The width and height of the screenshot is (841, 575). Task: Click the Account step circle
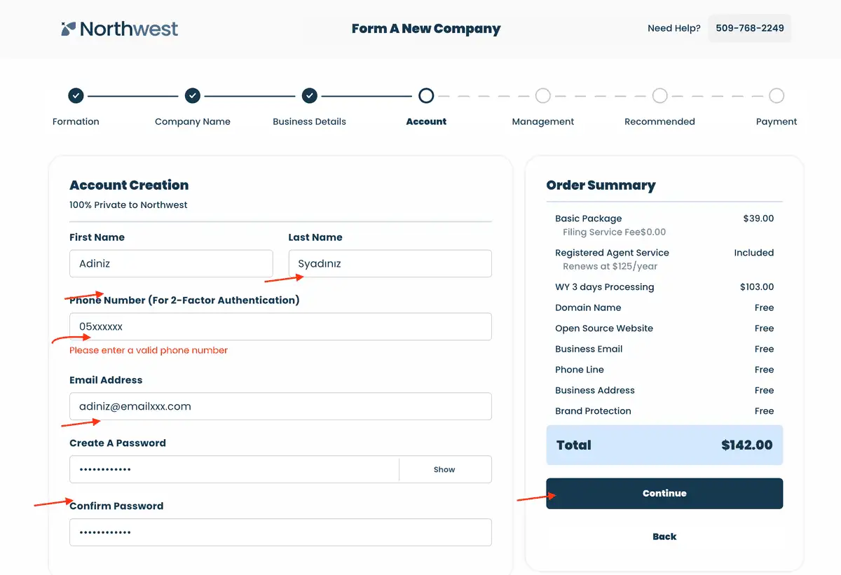pyautogui.click(x=426, y=96)
